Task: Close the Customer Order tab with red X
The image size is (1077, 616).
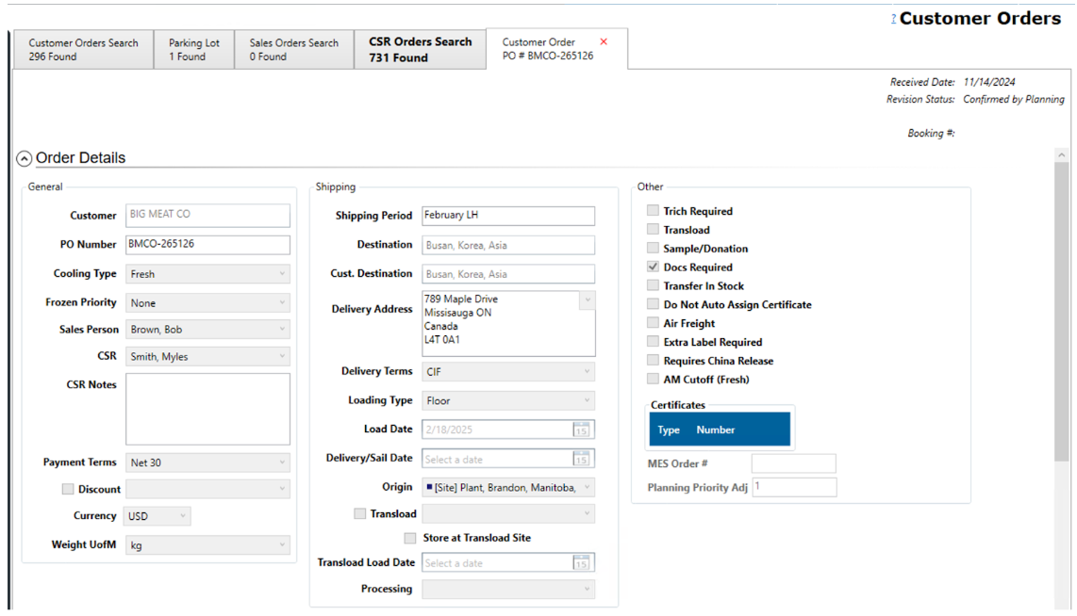Action: point(604,42)
